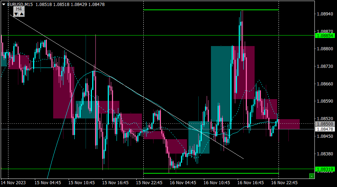
Task: Click the 1.08429 low value in header
Action: click(x=79, y=4)
